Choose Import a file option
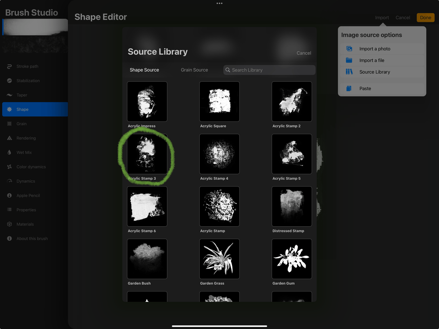Viewport: 439px width, 329px height. tap(382, 60)
